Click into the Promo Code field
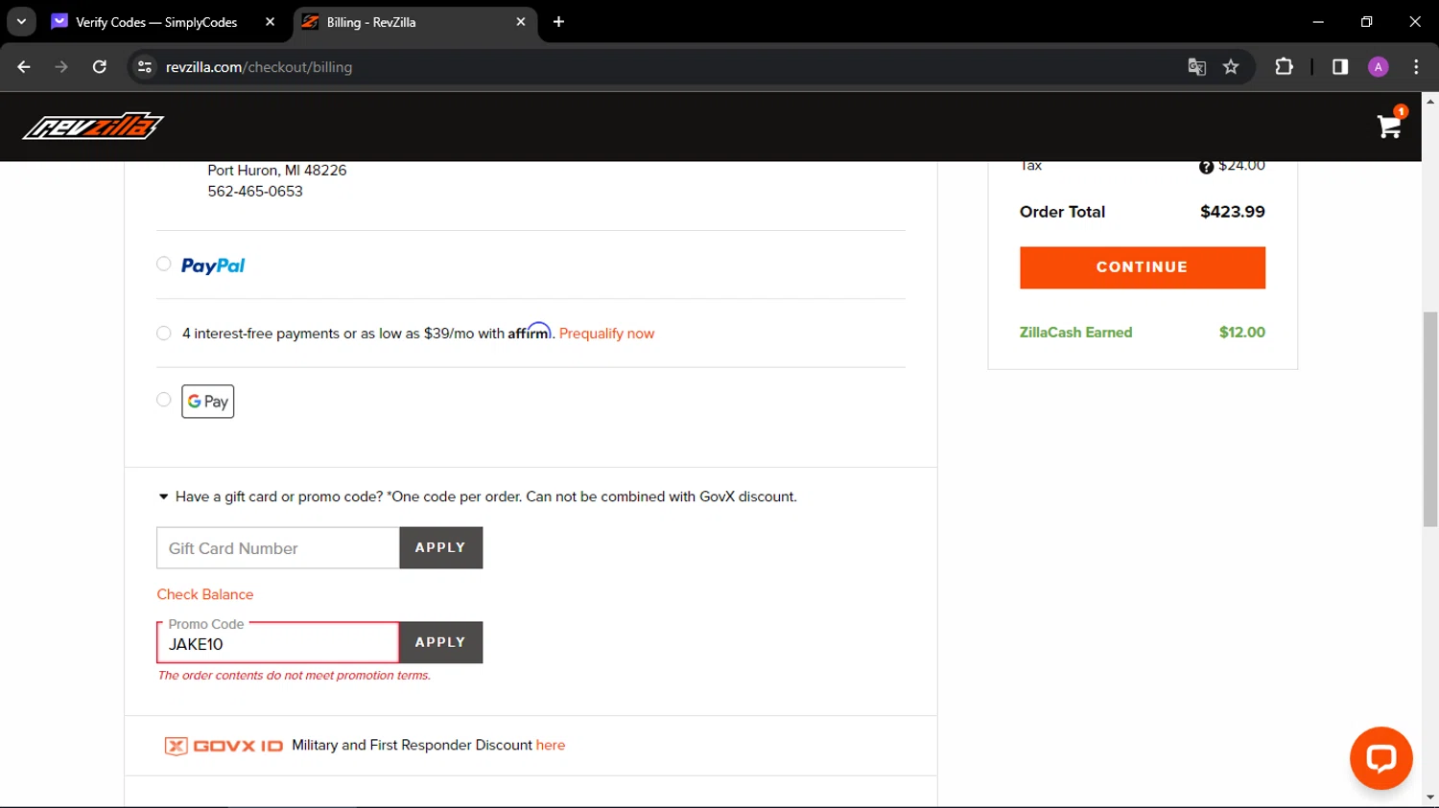The width and height of the screenshot is (1439, 808). click(278, 642)
